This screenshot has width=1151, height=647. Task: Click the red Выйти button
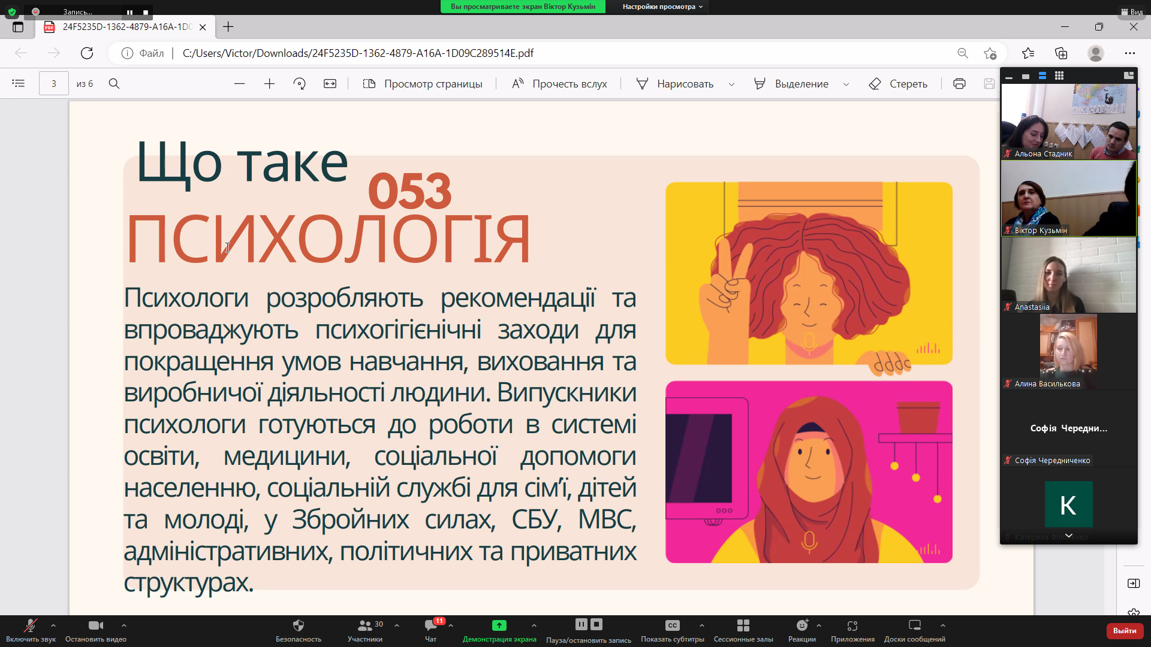click(1124, 630)
